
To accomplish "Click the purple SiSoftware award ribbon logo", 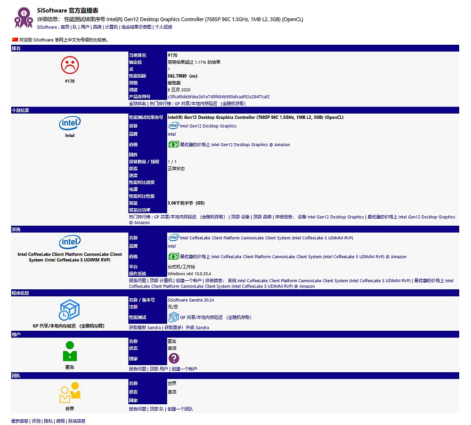I will (24, 17).
